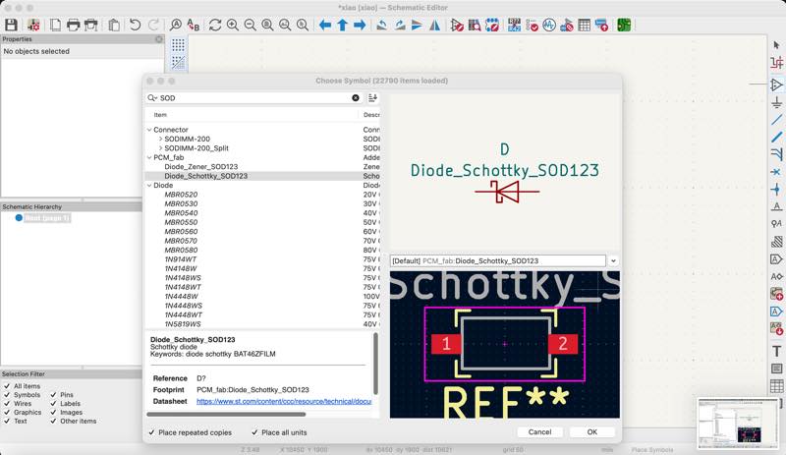Select the Insert Table tool

[x=776, y=386]
